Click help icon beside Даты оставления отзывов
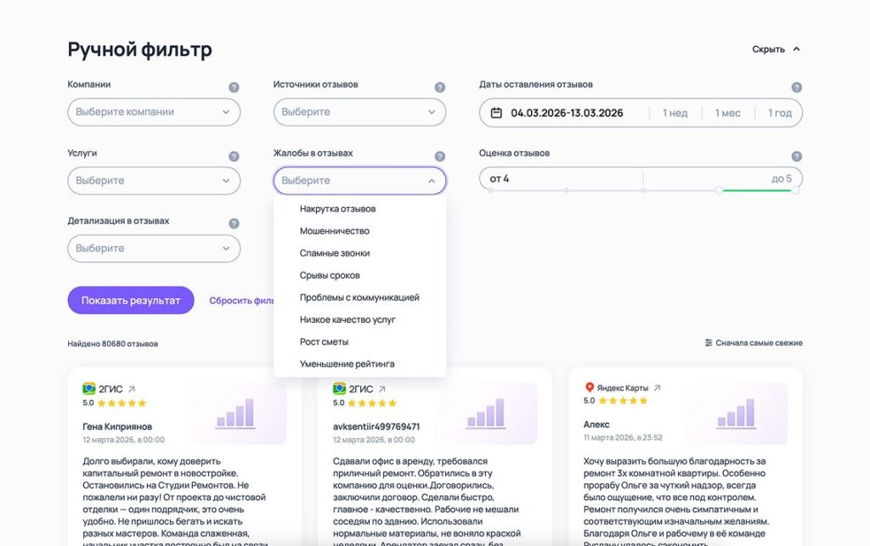The image size is (870, 546). pyautogui.click(x=796, y=87)
